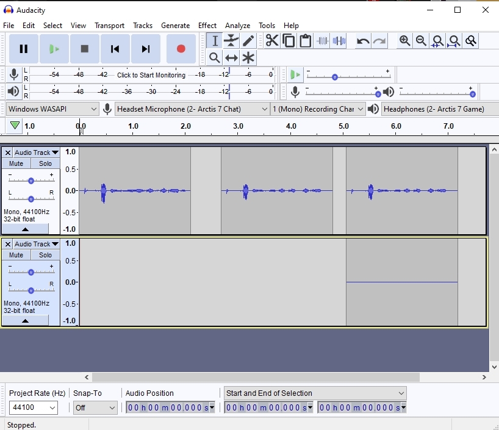Click Fit Selection to Width icon
The width and height of the screenshot is (499, 430).
click(x=438, y=41)
